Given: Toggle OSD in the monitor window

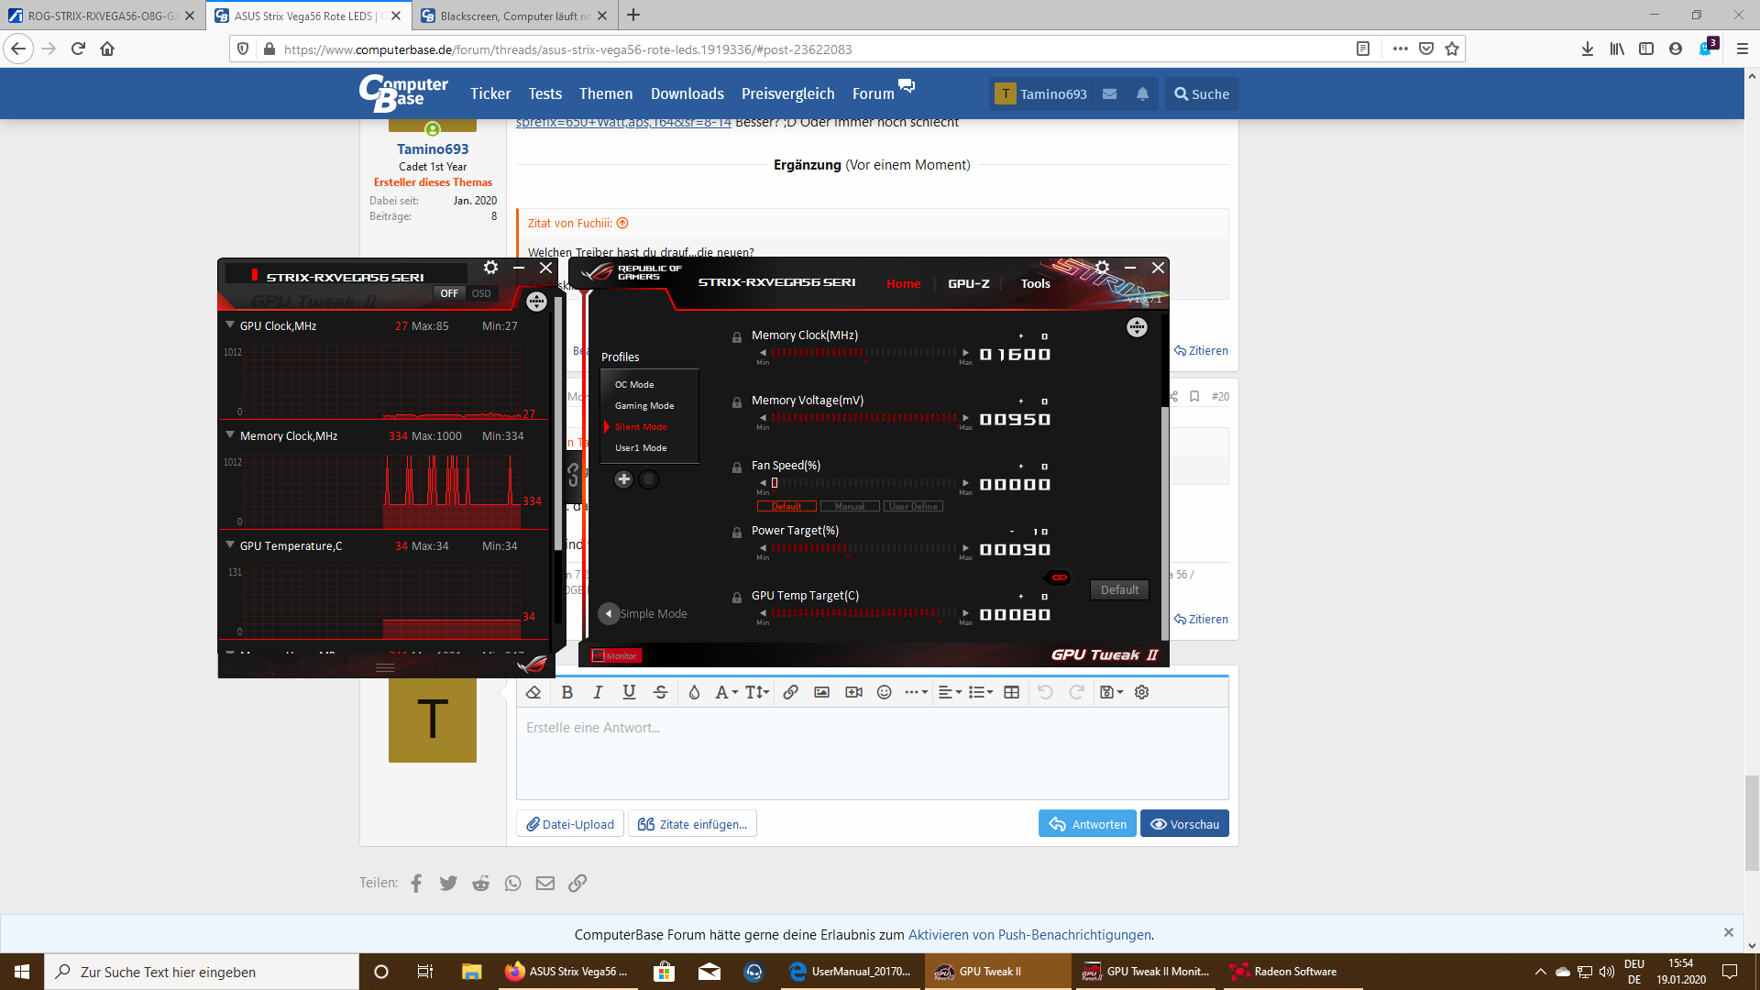Looking at the screenshot, I should point(479,292).
